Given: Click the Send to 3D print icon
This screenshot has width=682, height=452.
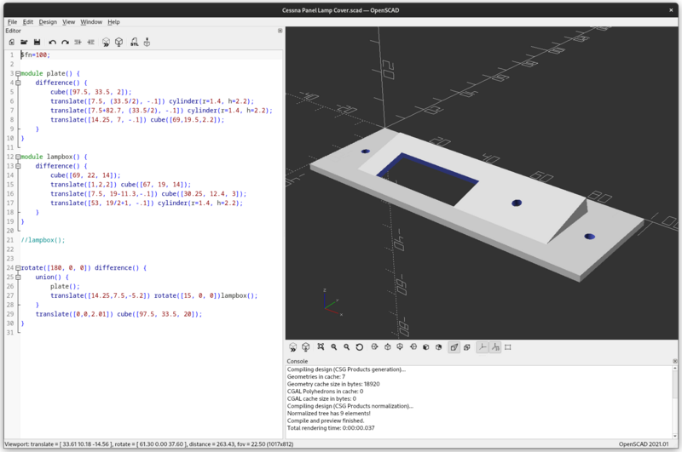Looking at the screenshot, I should (x=147, y=42).
